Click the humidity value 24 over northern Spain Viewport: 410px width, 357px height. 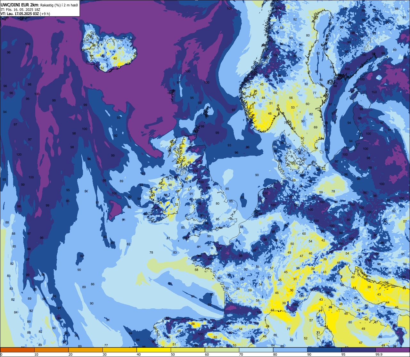pyautogui.click(x=193, y=324)
